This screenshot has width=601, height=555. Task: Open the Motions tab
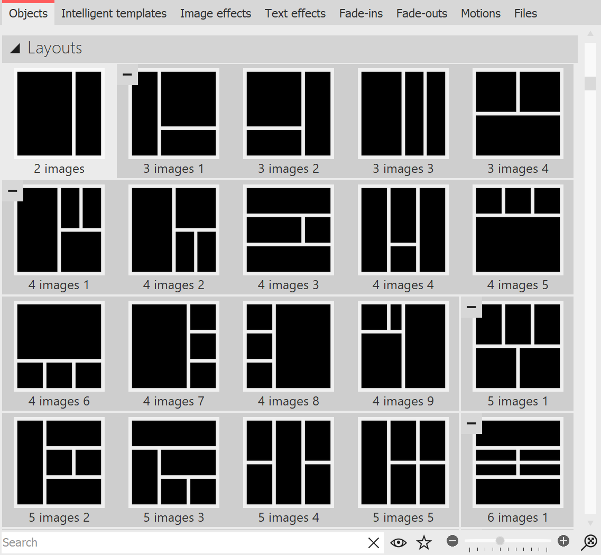pyautogui.click(x=480, y=13)
